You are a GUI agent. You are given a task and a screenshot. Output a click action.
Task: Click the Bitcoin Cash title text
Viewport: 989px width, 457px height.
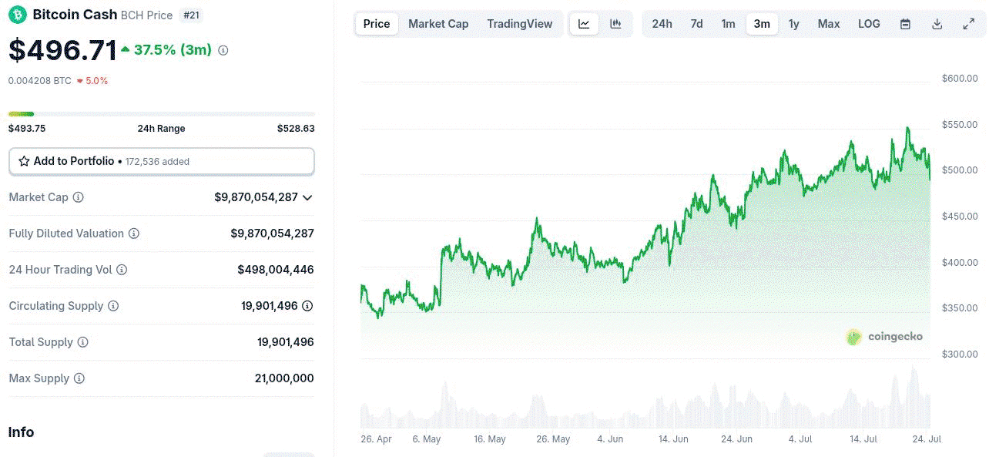click(x=75, y=15)
